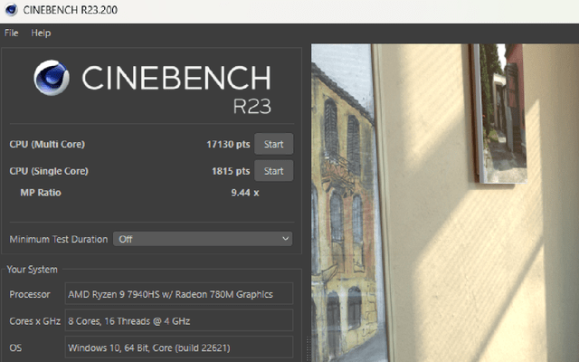The height and width of the screenshot is (362, 579).
Task: Select the MP Ratio 9.44 x value
Action: pyautogui.click(x=245, y=193)
